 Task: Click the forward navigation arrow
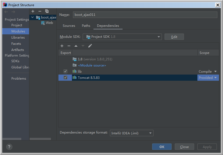[13, 12]
